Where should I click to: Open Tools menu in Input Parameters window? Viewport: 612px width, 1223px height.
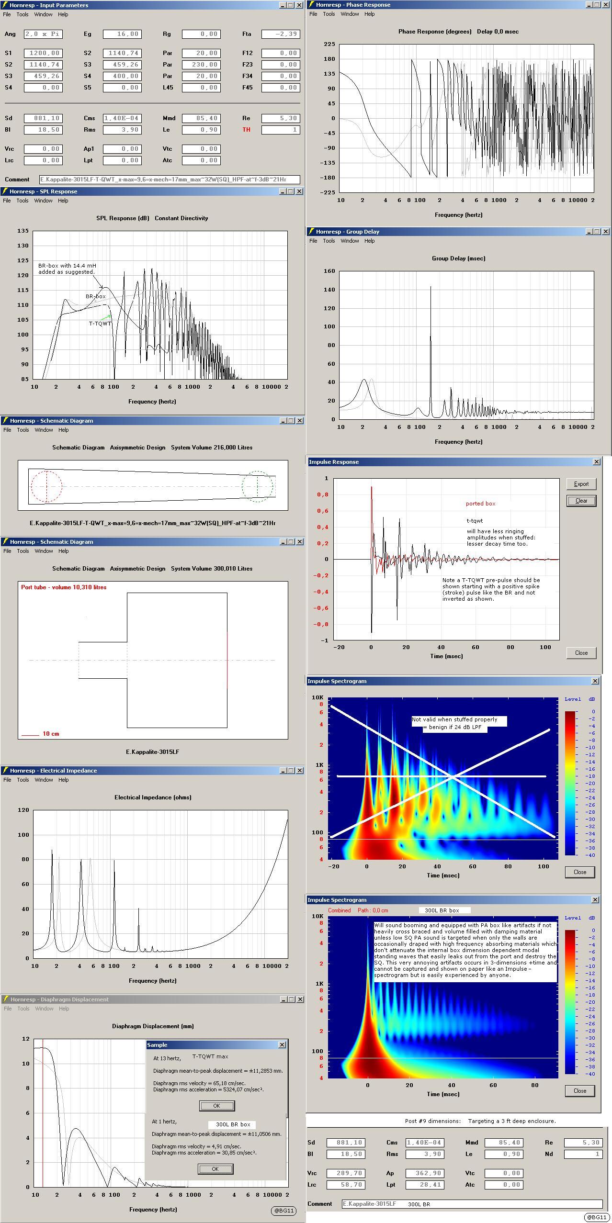tap(23, 14)
